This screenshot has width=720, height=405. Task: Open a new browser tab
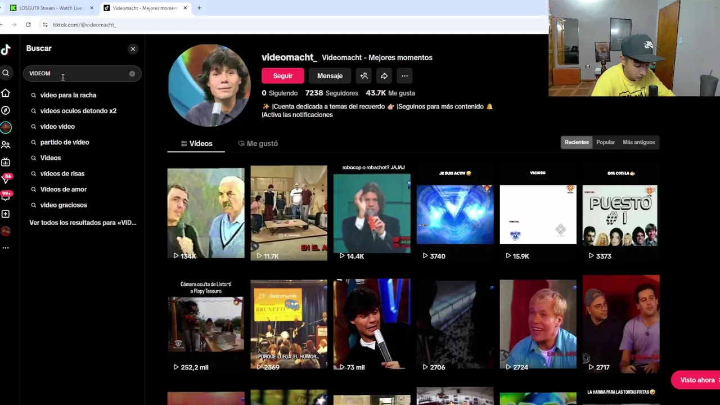[199, 8]
